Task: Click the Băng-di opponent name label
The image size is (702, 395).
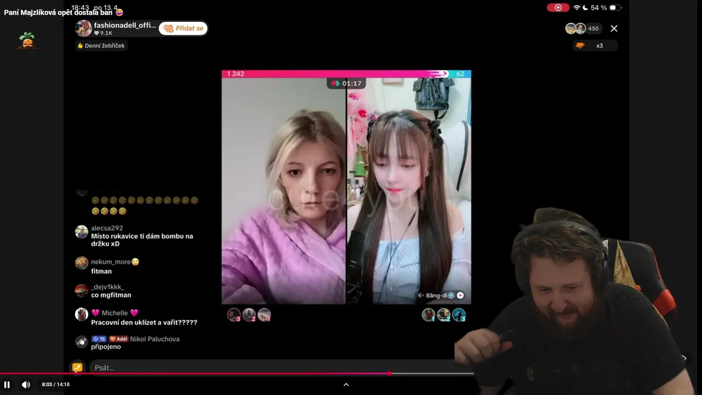Action: click(440, 295)
